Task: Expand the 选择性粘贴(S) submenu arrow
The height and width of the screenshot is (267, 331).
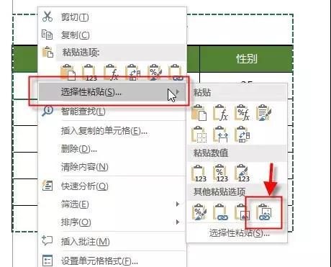Action: click(178, 91)
